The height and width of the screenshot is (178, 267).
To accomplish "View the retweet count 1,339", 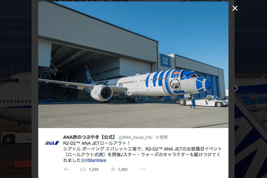I will (93, 170).
